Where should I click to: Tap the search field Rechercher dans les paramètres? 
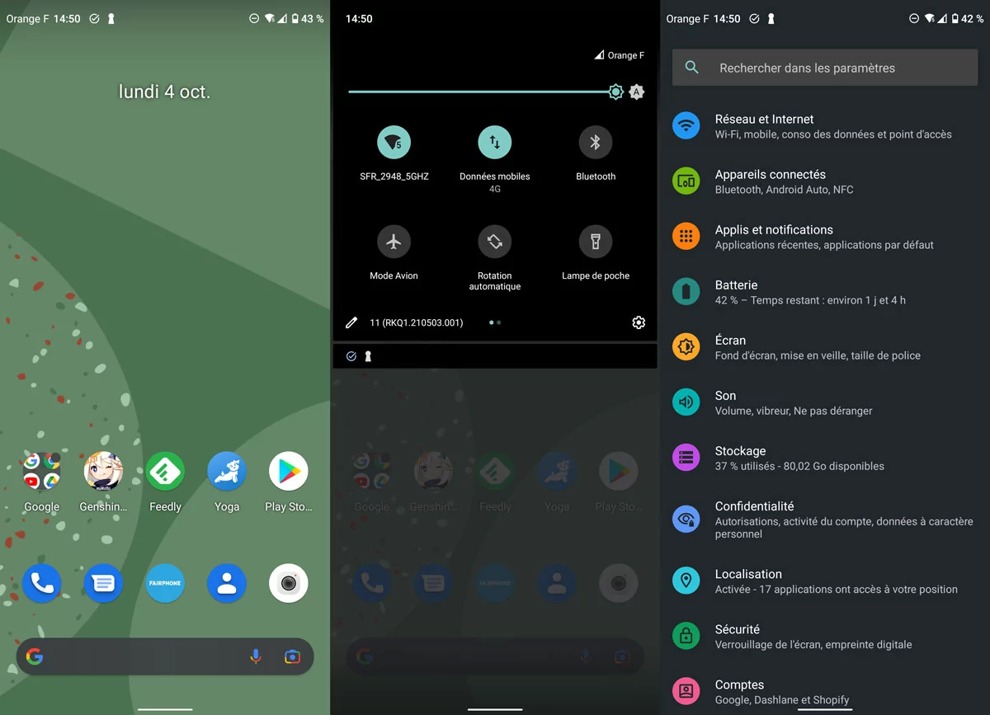click(825, 68)
